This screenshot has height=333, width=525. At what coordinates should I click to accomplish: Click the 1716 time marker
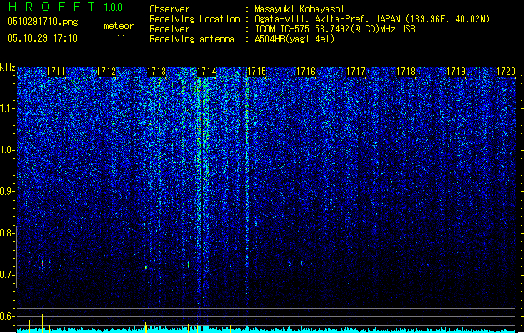point(306,72)
